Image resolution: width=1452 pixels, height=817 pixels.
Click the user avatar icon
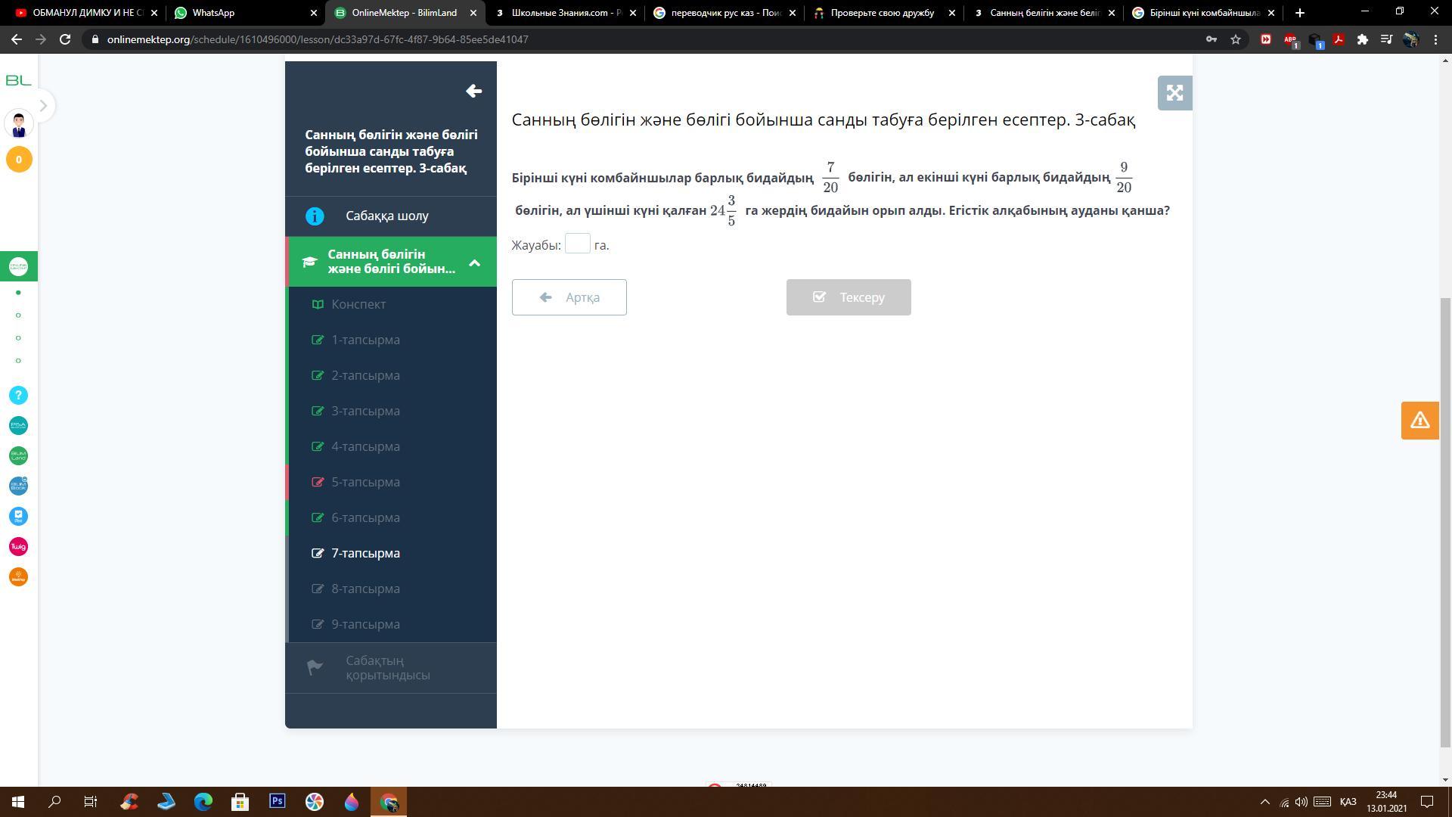coord(18,124)
